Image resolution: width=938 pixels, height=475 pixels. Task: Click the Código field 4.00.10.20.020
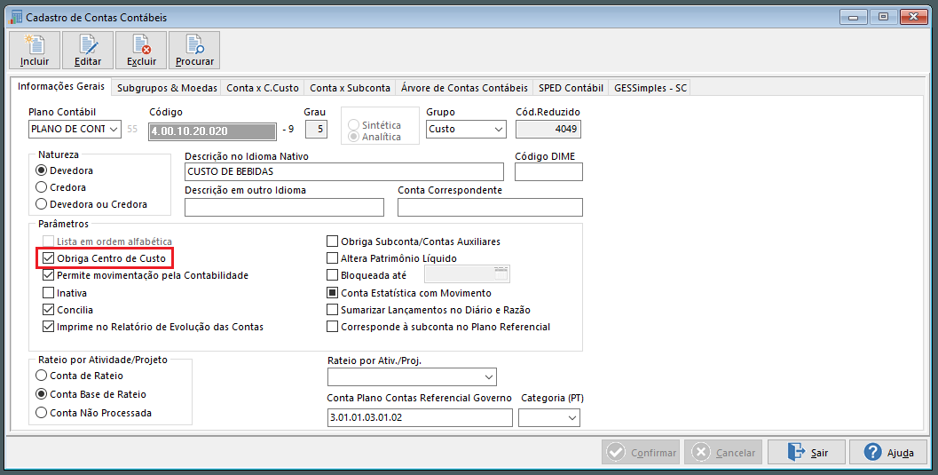pyautogui.click(x=212, y=131)
